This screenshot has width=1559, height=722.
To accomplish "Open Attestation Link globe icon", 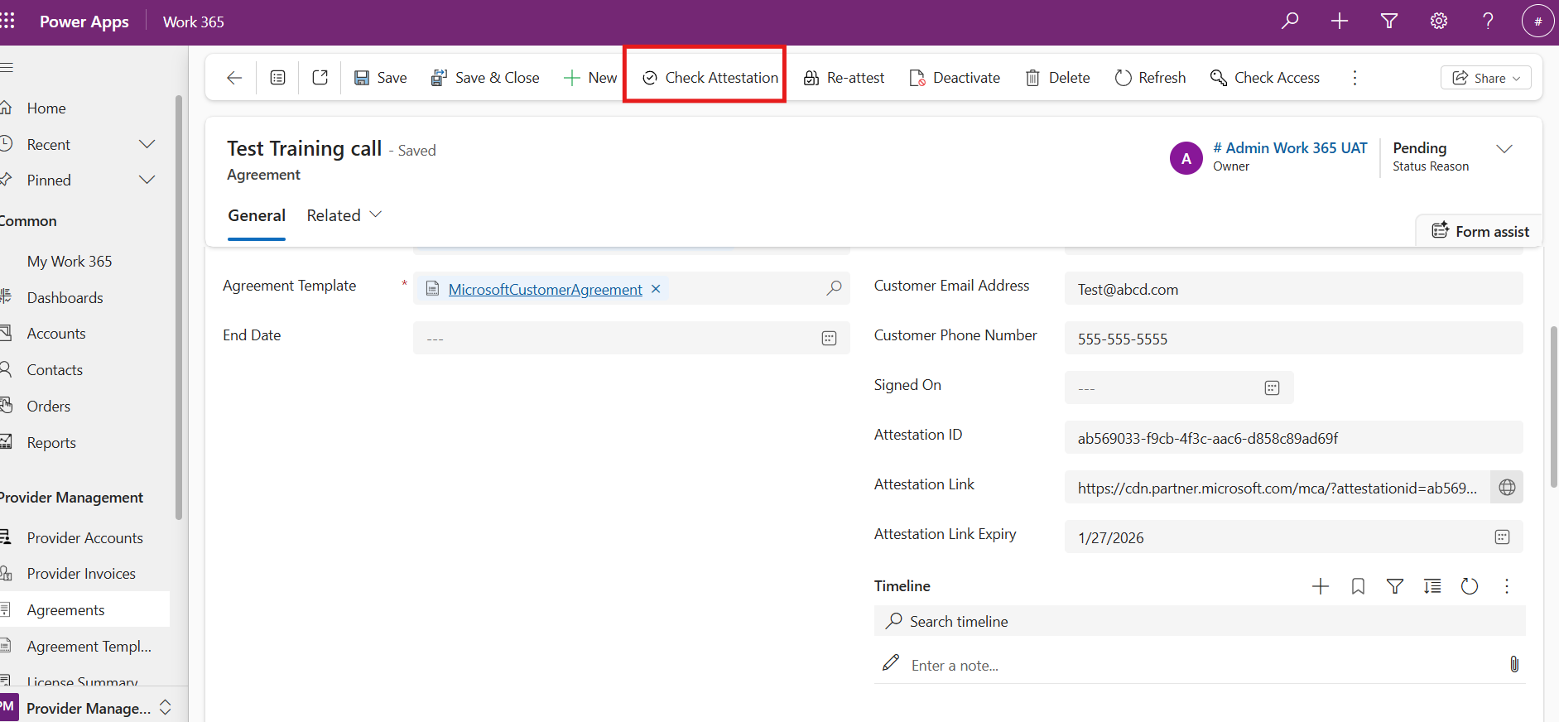I will coord(1508,488).
